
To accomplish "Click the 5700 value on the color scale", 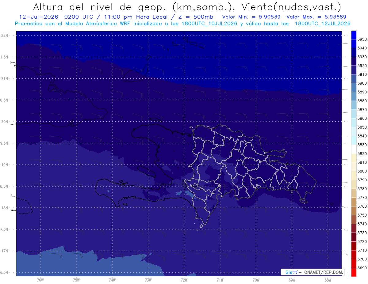I will [x=362, y=259].
